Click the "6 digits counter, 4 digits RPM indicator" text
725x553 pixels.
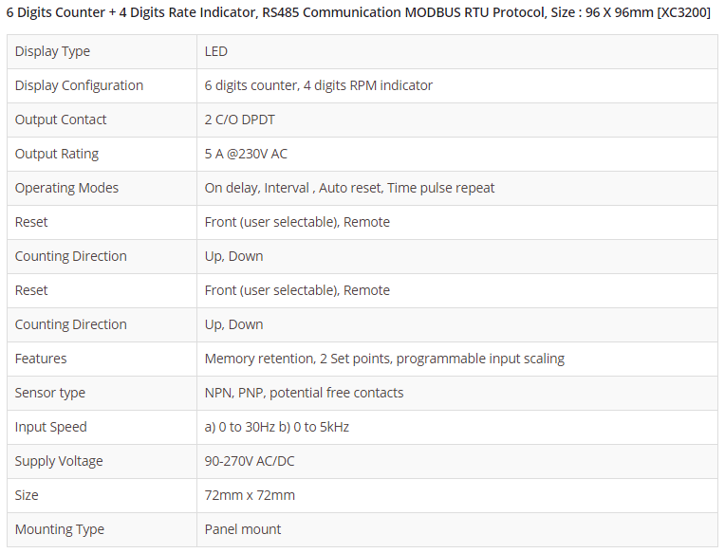pyautogui.click(x=318, y=85)
